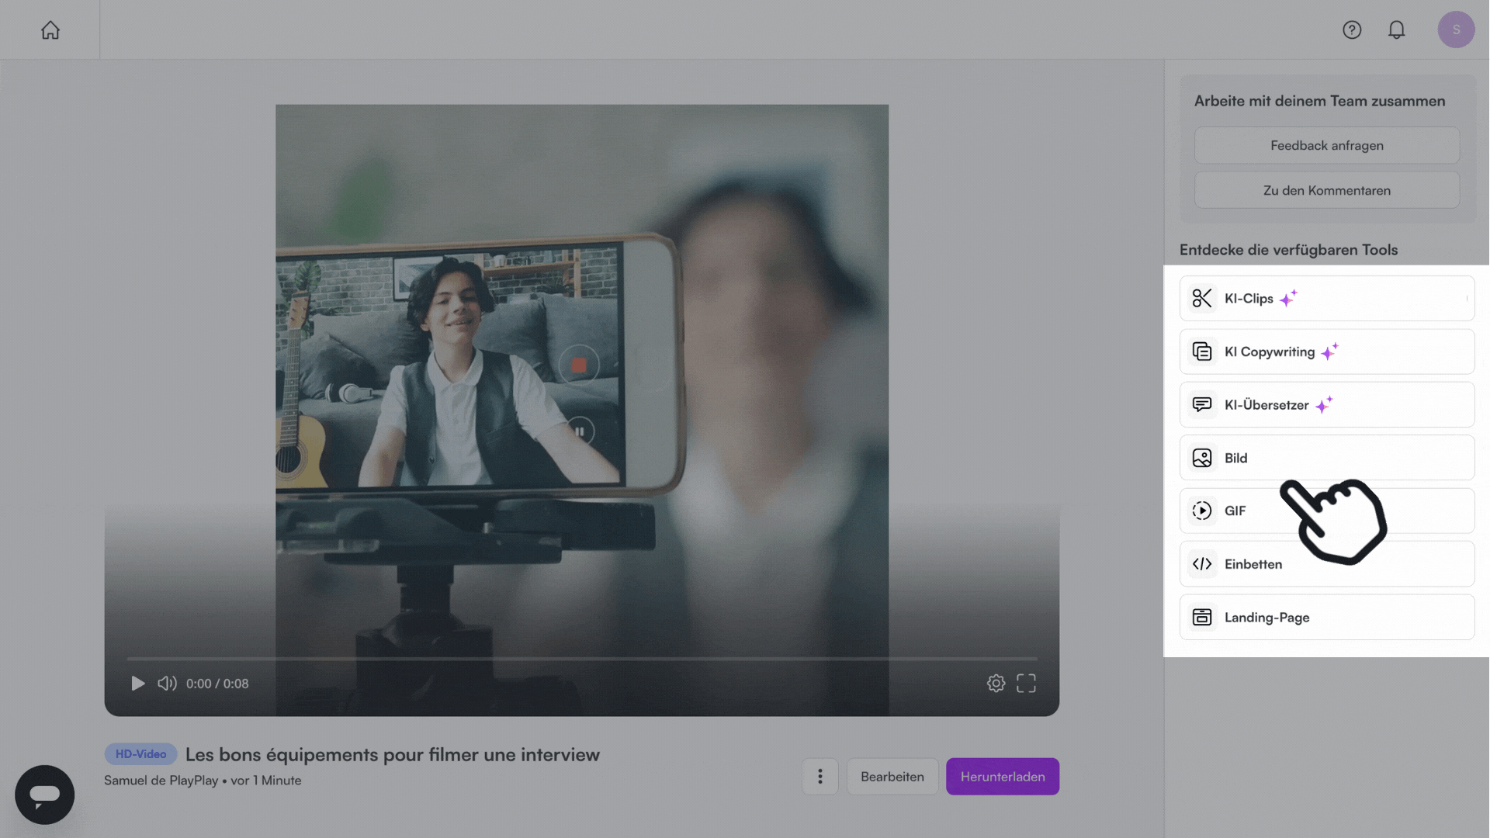The width and height of the screenshot is (1490, 838).
Task: Open Landing-Page tool
Action: tap(1327, 617)
